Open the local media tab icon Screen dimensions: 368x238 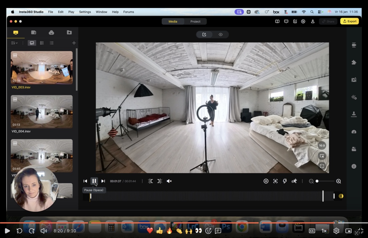click(16, 33)
